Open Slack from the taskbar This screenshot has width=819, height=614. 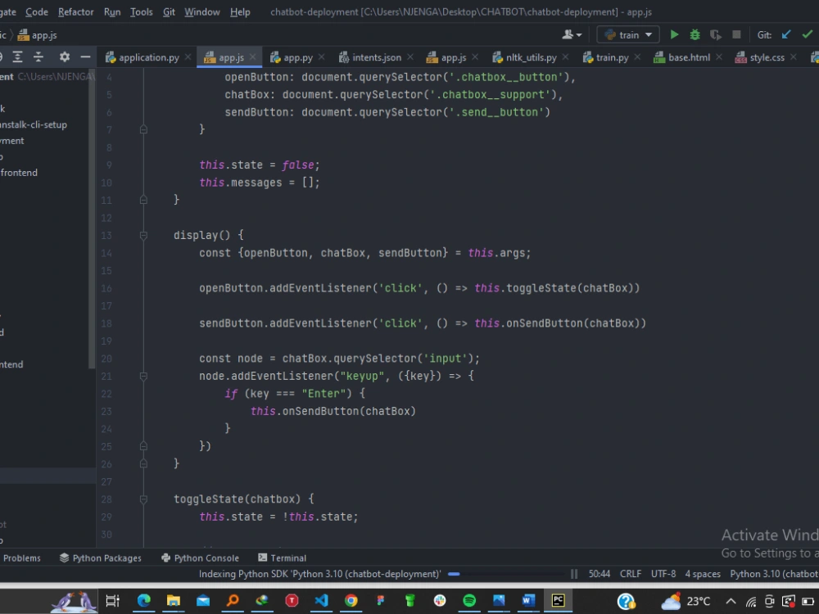(440, 600)
